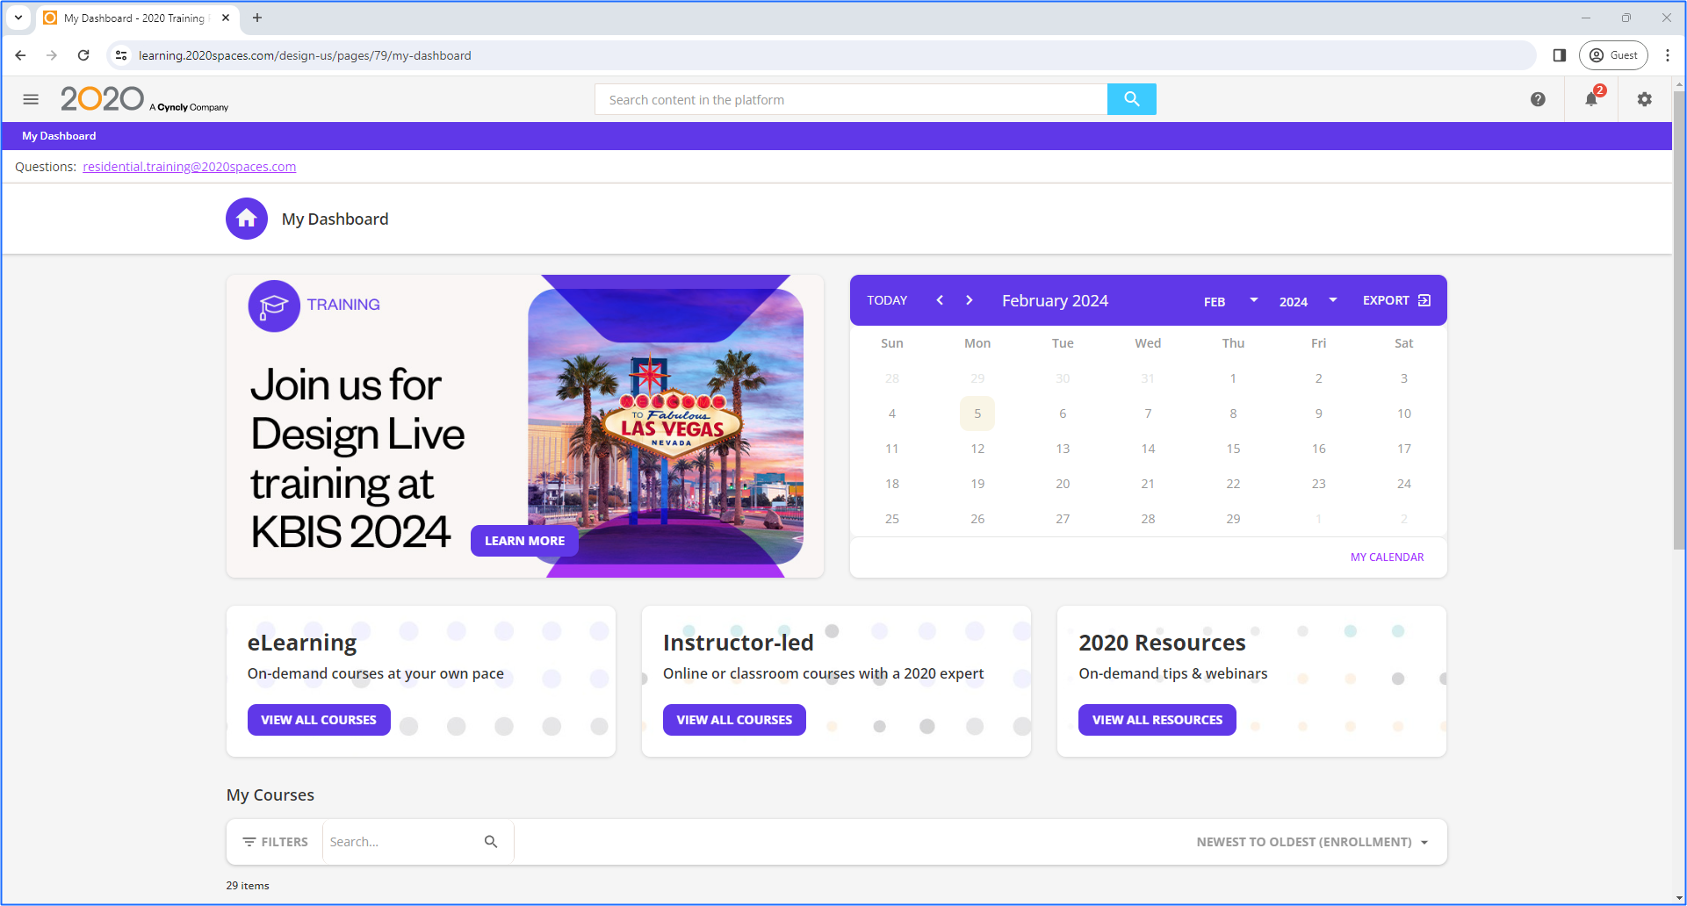This screenshot has width=1687, height=906.
Task: Select February 18 on the calendar
Action: coord(892,484)
